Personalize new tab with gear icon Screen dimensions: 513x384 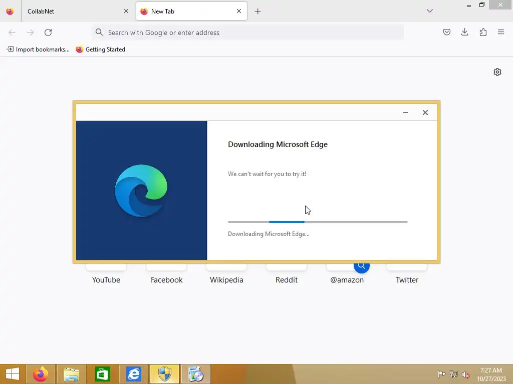[497, 72]
